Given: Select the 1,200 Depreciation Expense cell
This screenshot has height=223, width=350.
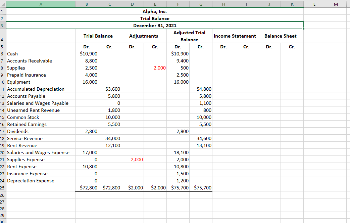Looking at the screenshot, I should 178,181.
